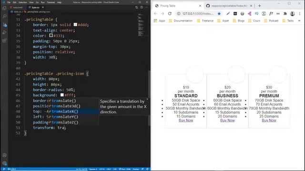Go forward in the Chrome browser
Viewport: 305px width, 171px height.
coord(163,14)
